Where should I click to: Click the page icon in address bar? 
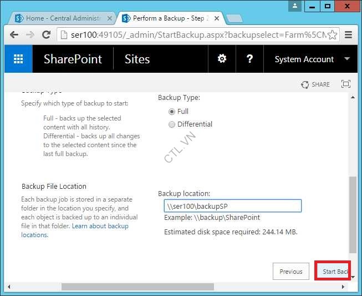pos(64,35)
